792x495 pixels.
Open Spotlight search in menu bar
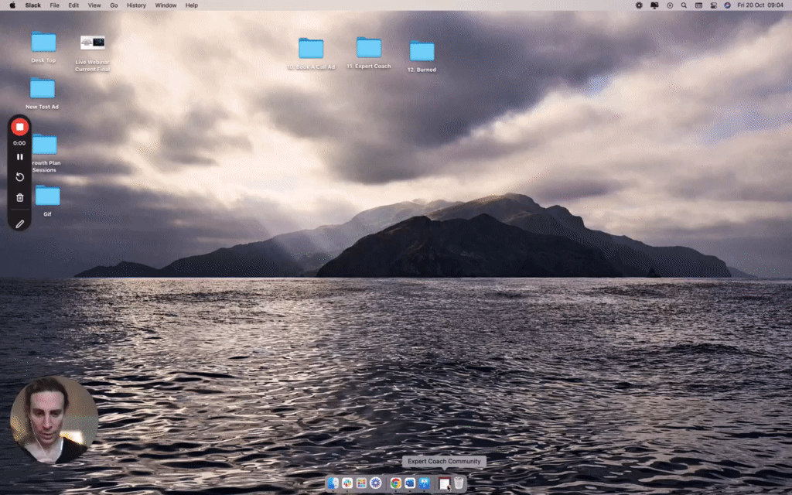684,5
